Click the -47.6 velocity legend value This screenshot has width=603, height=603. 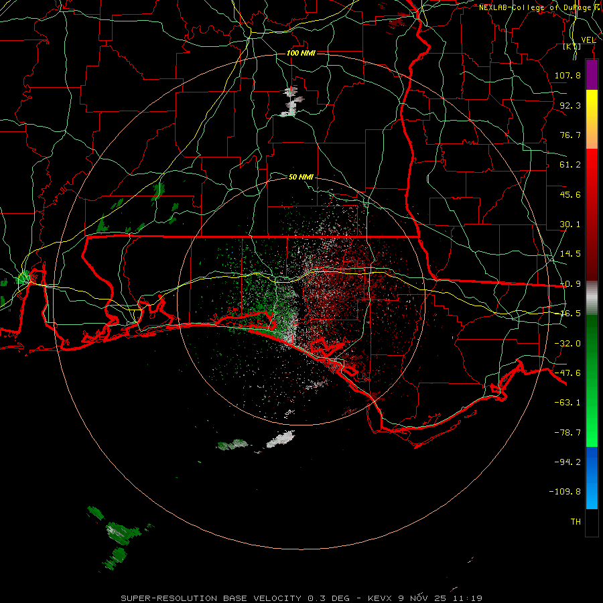[x=567, y=373]
